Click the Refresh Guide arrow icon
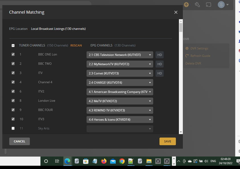The width and height of the screenshot is (240, 169). tap(187, 56)
